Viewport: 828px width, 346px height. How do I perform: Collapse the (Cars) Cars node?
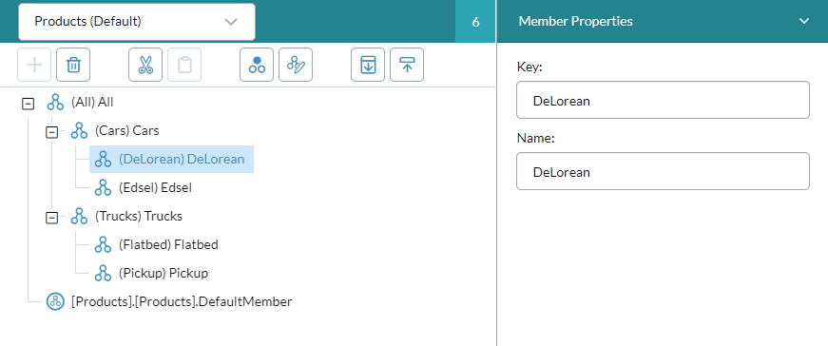(51, 131)
